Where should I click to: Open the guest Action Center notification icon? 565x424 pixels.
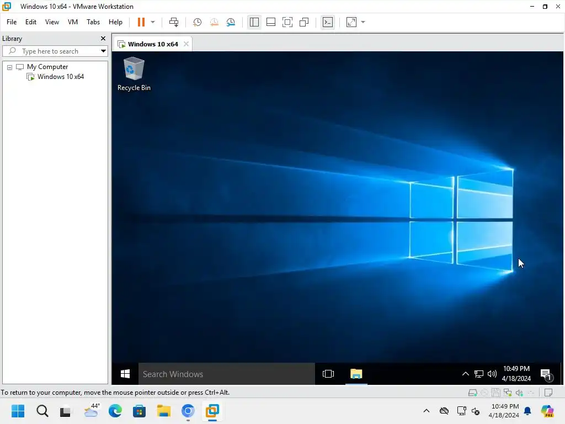point(546,375)
